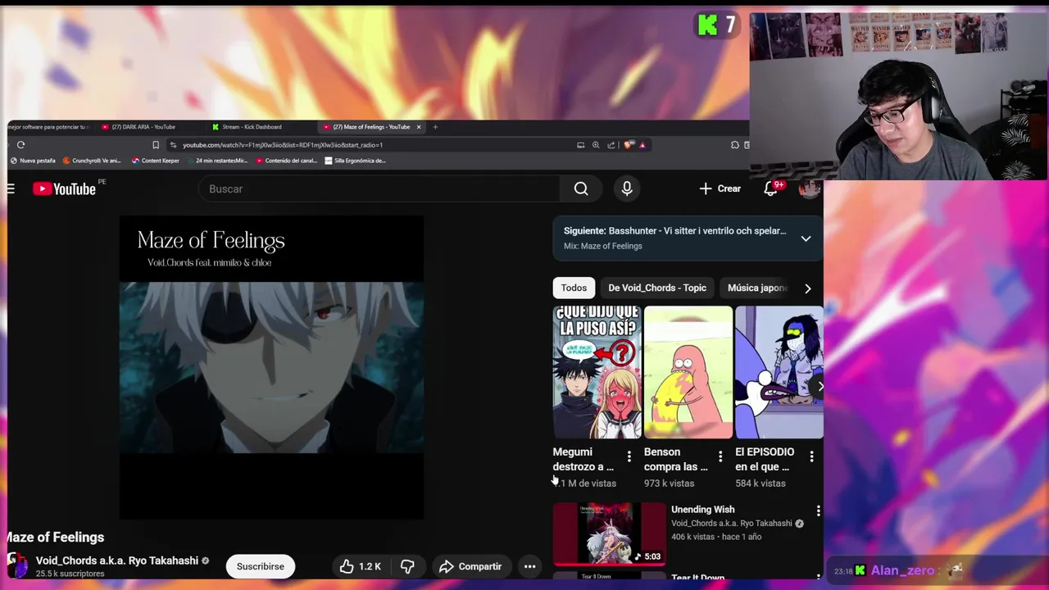
Task: Click the Siguiente: Basshunter next-up text
Action: coord(674,231)
